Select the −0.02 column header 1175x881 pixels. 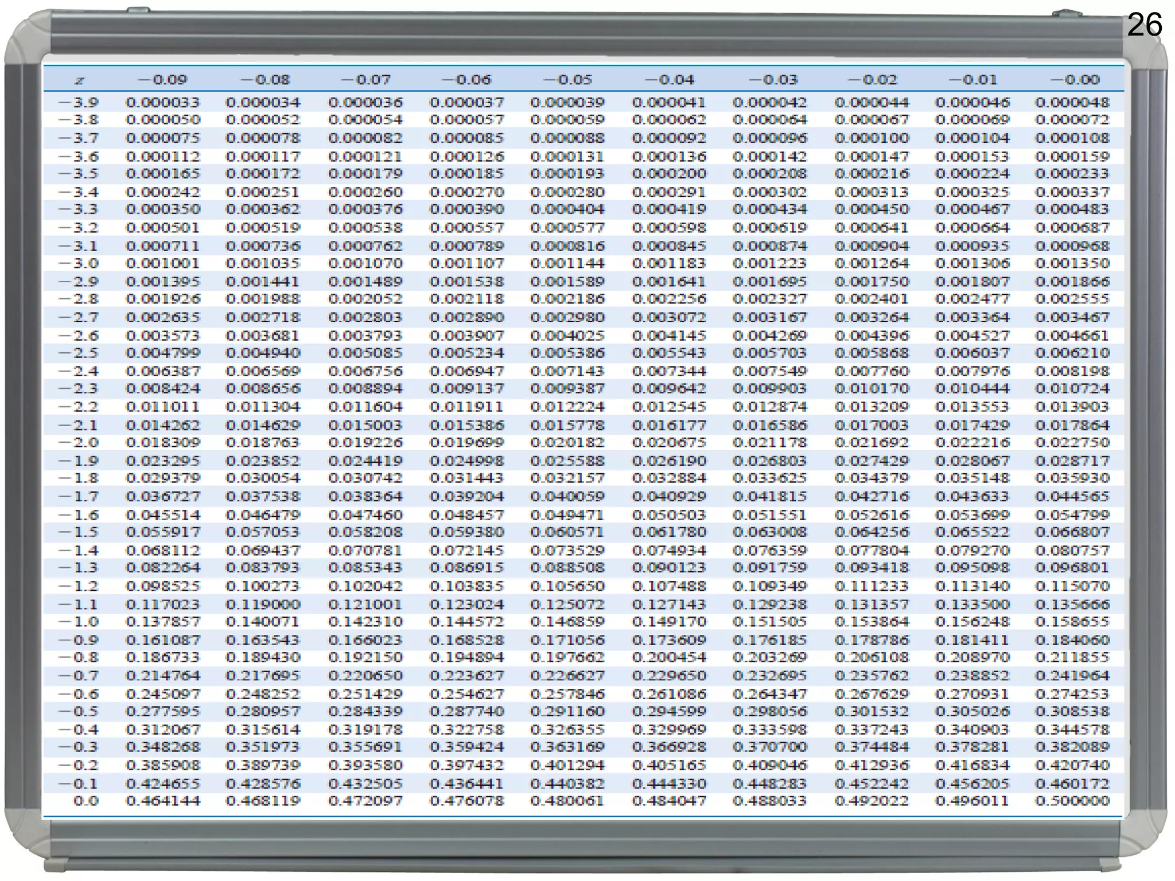coord(871,80)
